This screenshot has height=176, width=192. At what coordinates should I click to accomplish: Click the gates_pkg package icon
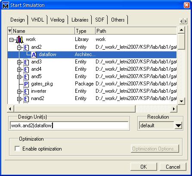[26, 84]
